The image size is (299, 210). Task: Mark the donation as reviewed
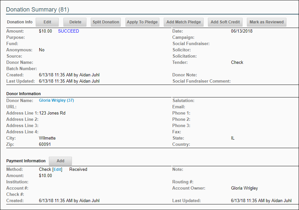[x=267, y=22]
